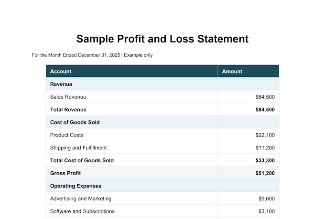Select the 'Gross Profit' label
Screen dimensions: 325x219
click(65, 173)
